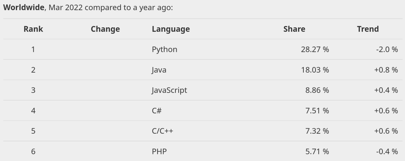Click PHP's -0.4 % trend value
The width and height of the screenshot is (405, 161).
click(x=387, y=152)
